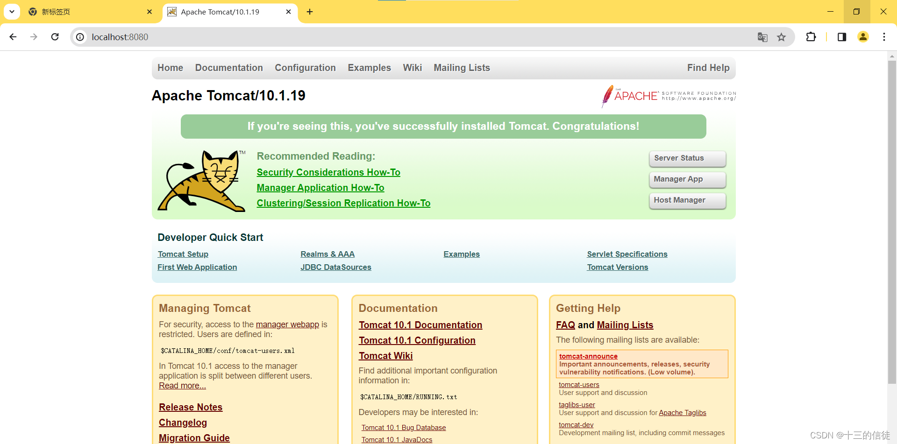Open a new tab with plus button
The image size is (897, 444).
click(x=310, y=12)
